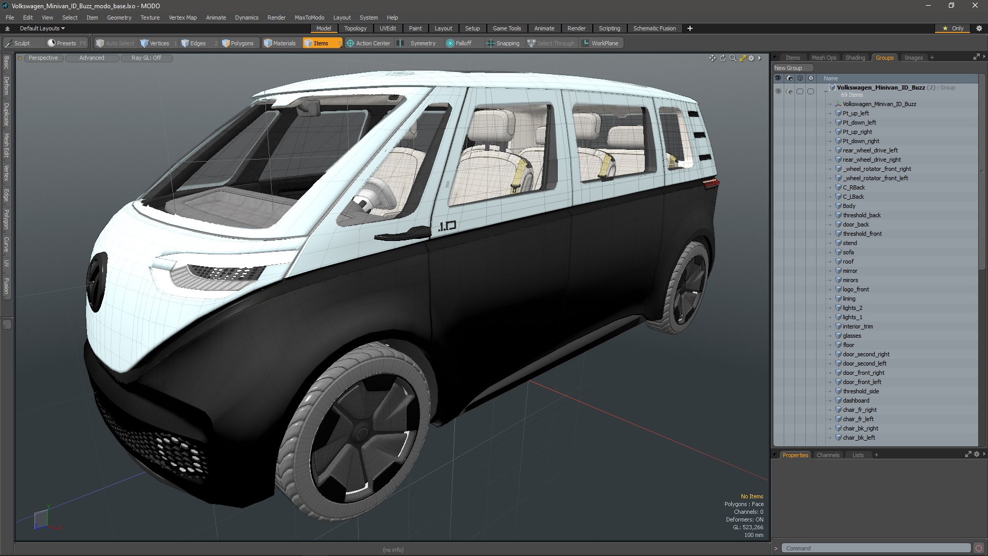Open the Lists tab
The image size is (988, 556).
click(x=858, y=455)
